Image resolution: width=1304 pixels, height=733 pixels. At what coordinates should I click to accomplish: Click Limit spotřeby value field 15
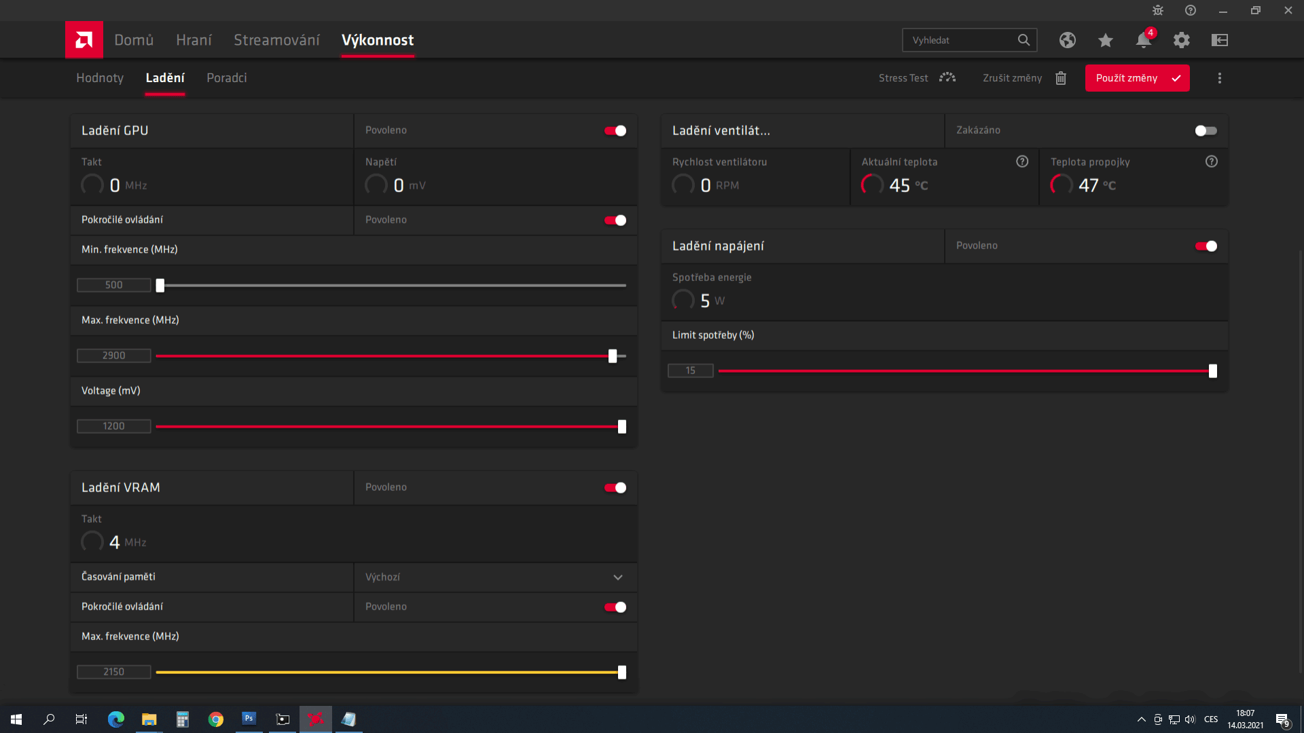[x=691, y=371]
